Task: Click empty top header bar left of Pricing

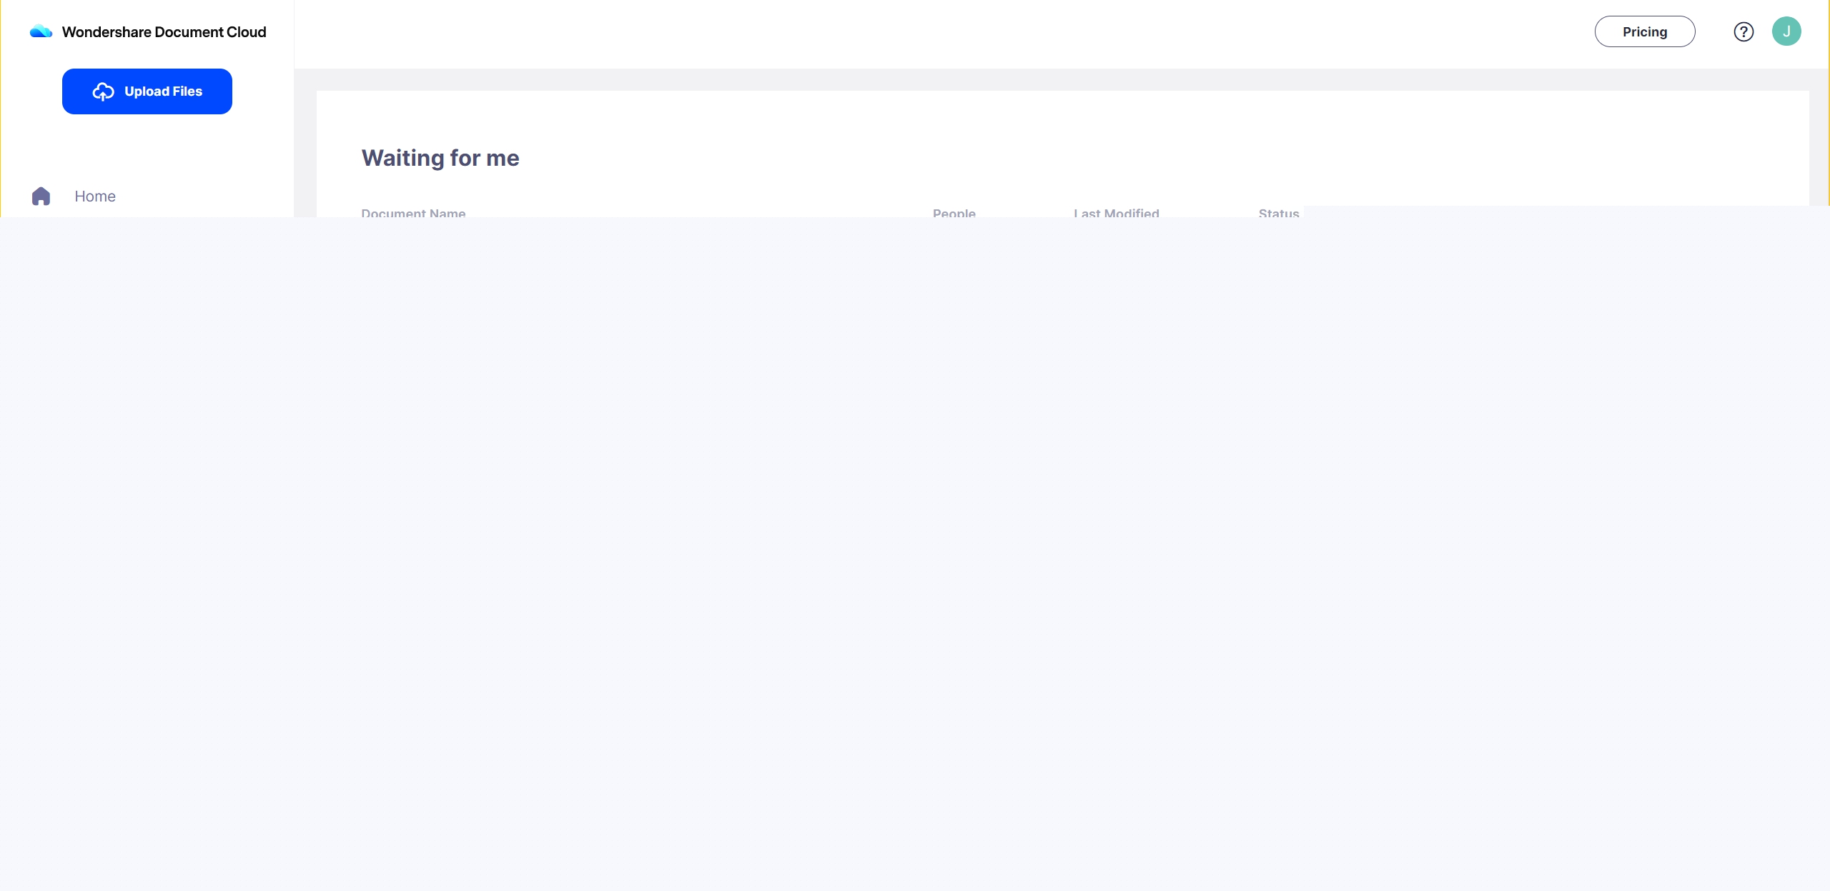Action: click(929, 33)
